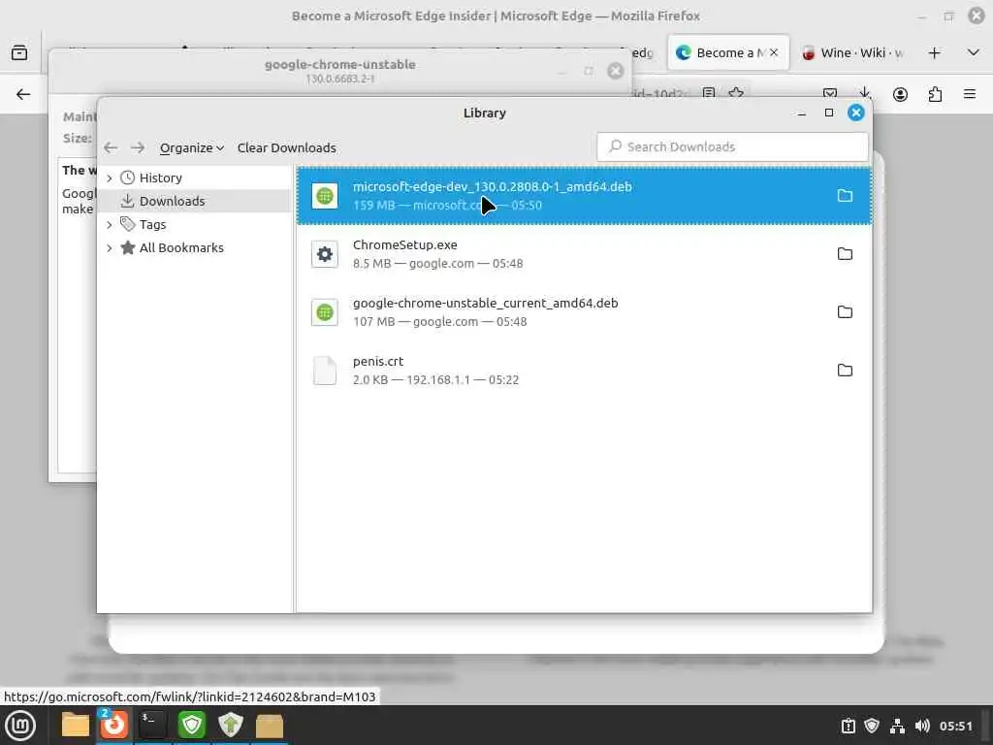The width and height of the screenshot is (993, 745).
Task: Minimize the Library window
Action: click(x=801, y=113)
